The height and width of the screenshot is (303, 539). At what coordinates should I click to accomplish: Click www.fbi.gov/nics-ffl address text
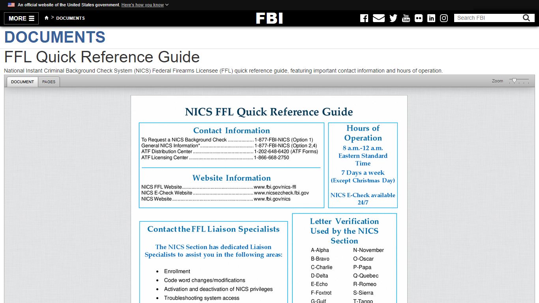click(275, 187)
